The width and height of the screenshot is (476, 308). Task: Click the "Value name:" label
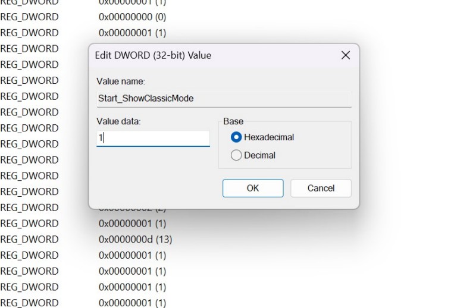(120, 81)
